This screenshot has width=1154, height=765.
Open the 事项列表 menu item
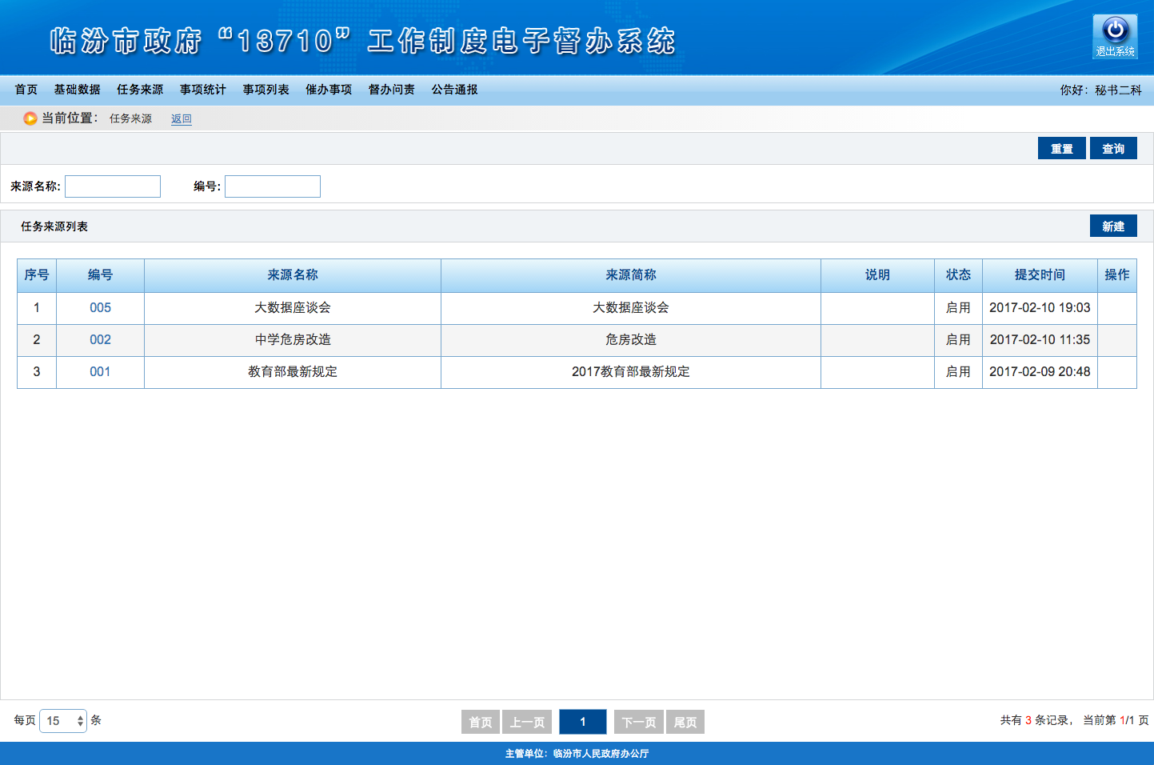click(x=266, y=90)
